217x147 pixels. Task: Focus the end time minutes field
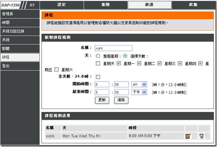[x=121, y=92]
